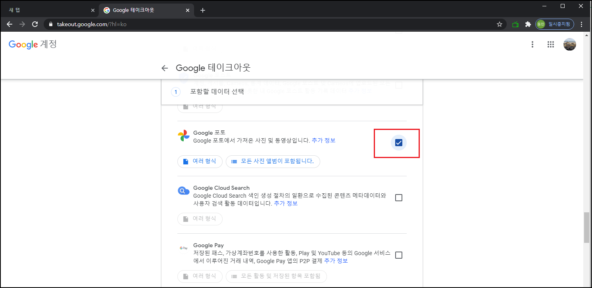592x288 pixels.
Task: Close the 새 탭 tab
Action: point(93,10)
